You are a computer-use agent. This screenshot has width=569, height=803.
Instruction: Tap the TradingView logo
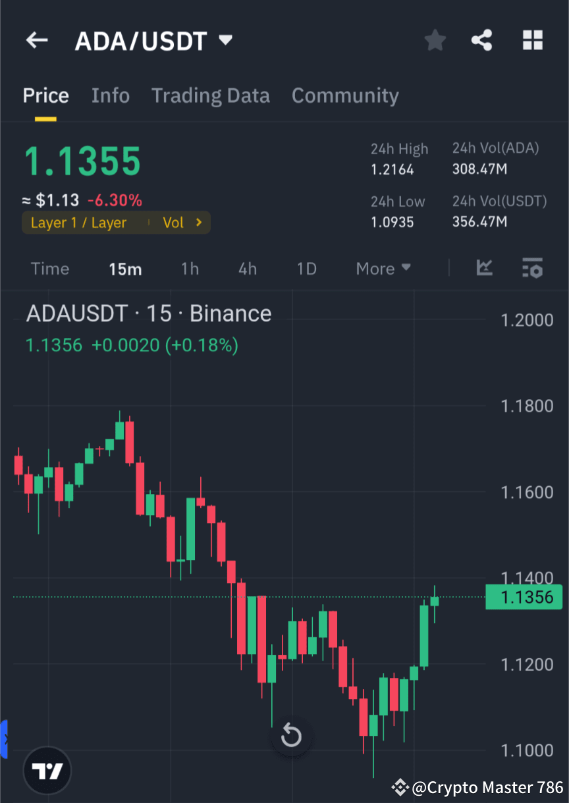coord(46,770)
